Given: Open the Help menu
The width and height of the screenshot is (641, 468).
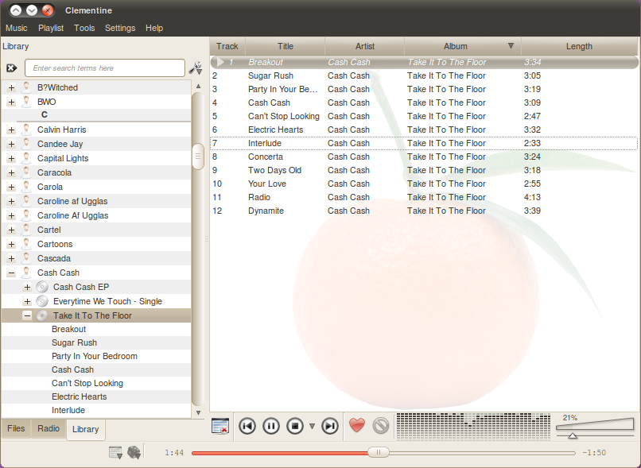Looking at the screenshot, I should point(154,28).
